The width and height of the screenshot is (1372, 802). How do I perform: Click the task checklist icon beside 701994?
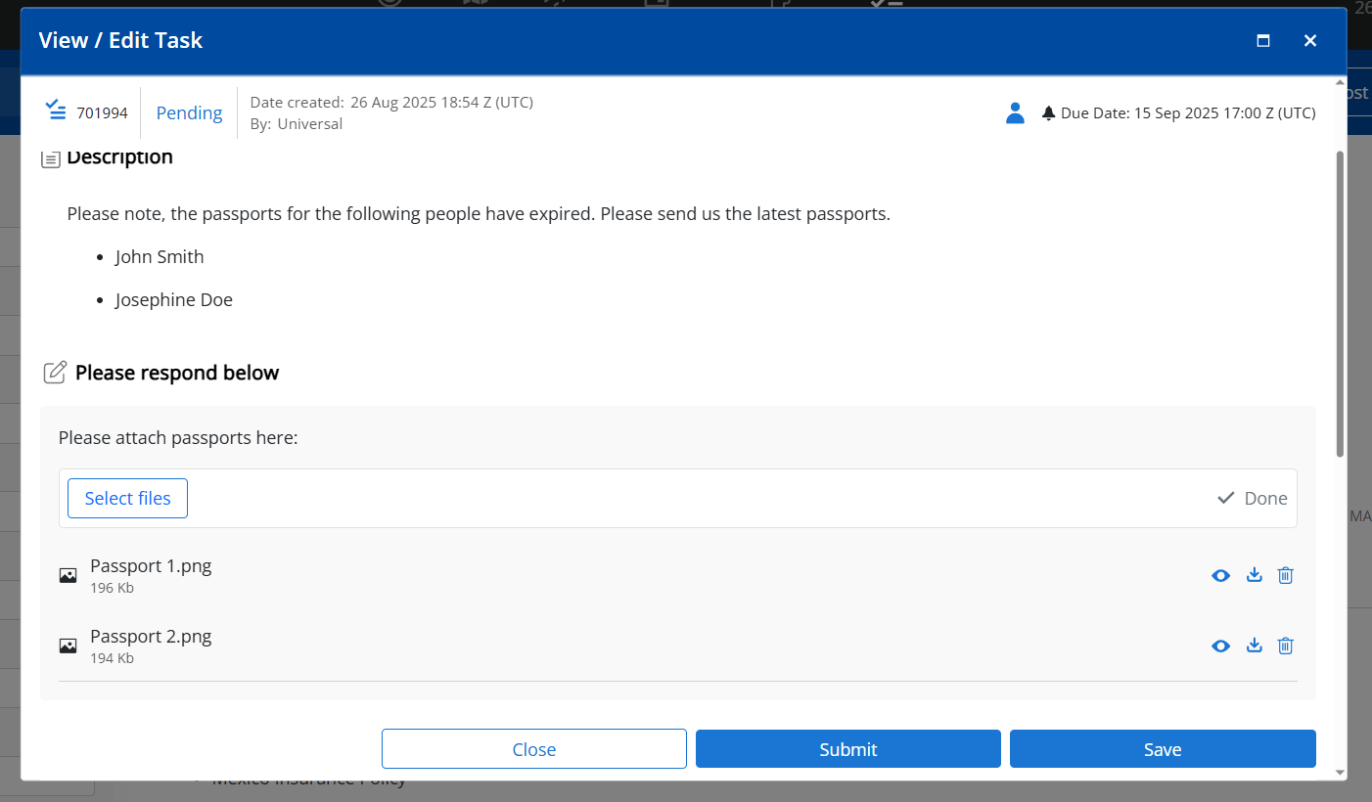pos(57,111)
